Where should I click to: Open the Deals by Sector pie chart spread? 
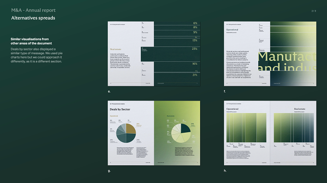click(154, 133)
